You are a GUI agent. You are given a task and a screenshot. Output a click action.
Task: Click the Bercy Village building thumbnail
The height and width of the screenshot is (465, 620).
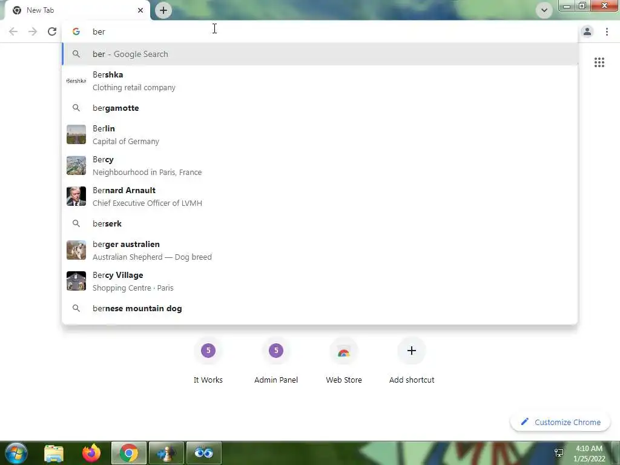coord(76,281)
